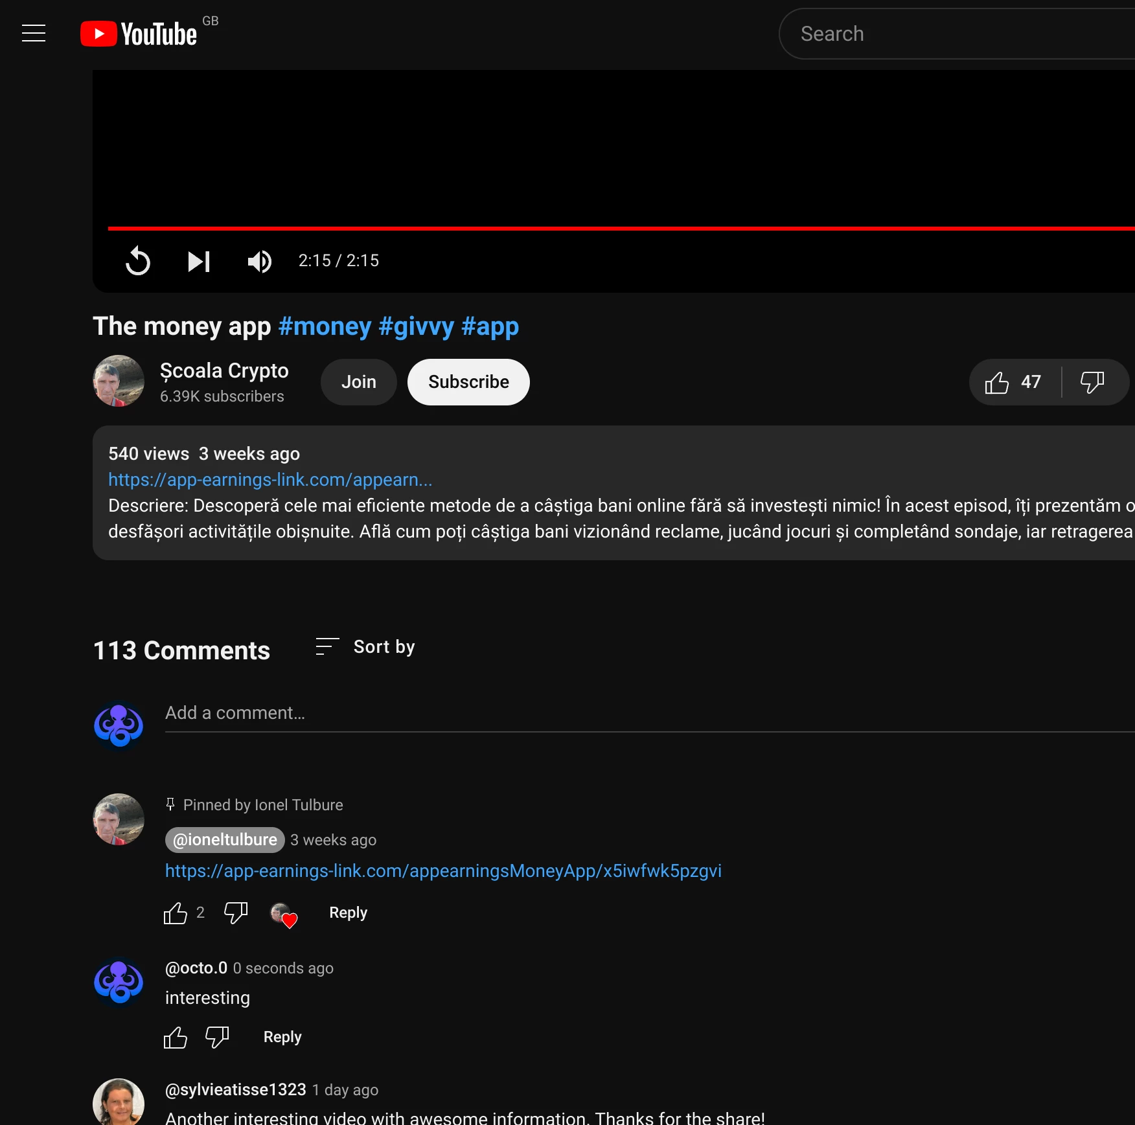The image size is (1135, 1125).
Task: Focus the Add a comment field
Action: point(650,713)
